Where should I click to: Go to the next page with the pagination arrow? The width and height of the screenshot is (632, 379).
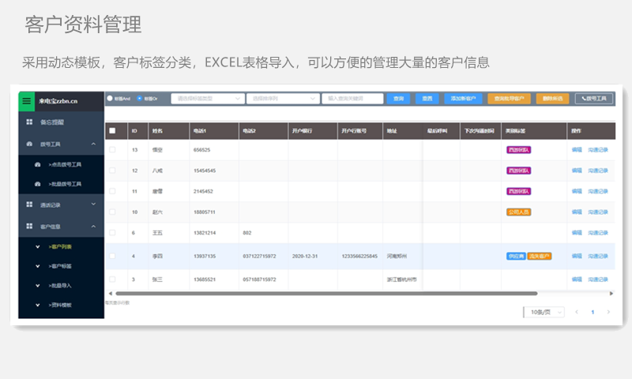(x=608, y=312)
